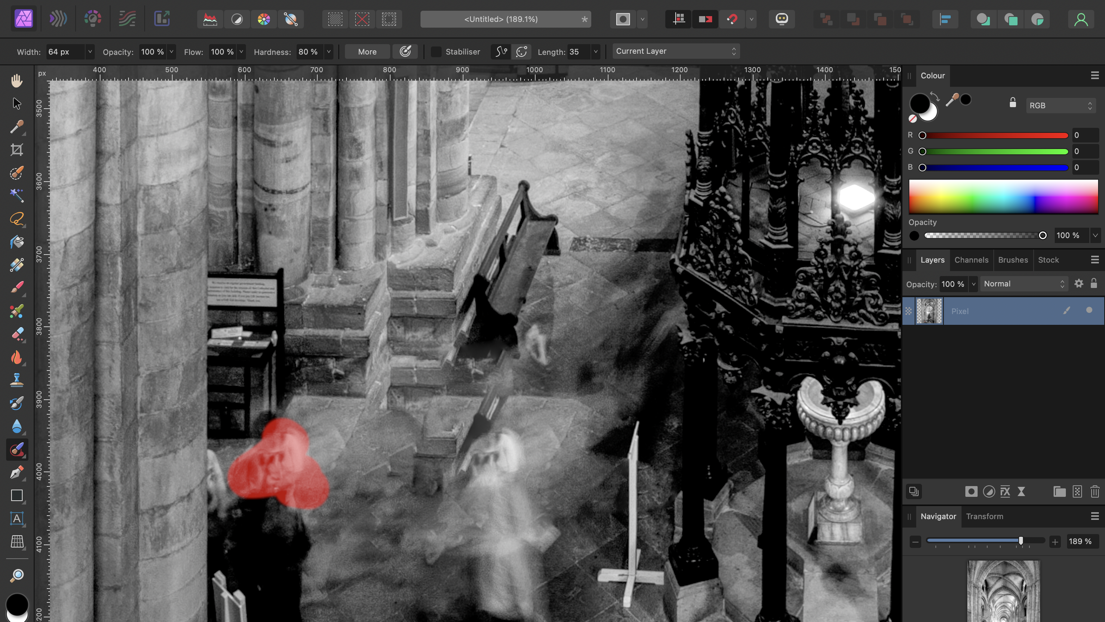This screenshot has width=1105, height=622.
Task: Toggle force pressure brush control
Action: click(x=406, y=52)
